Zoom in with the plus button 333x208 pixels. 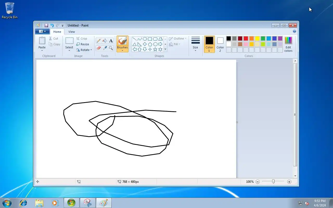click(x=289, y=182)
